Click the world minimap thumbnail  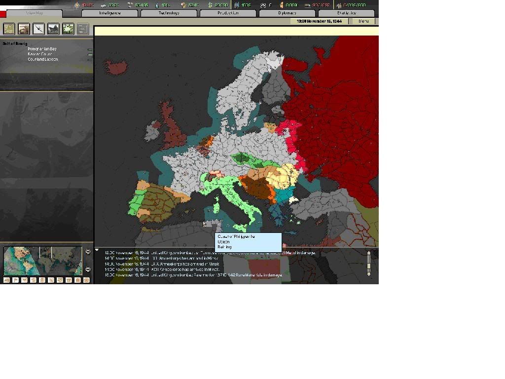43,261
